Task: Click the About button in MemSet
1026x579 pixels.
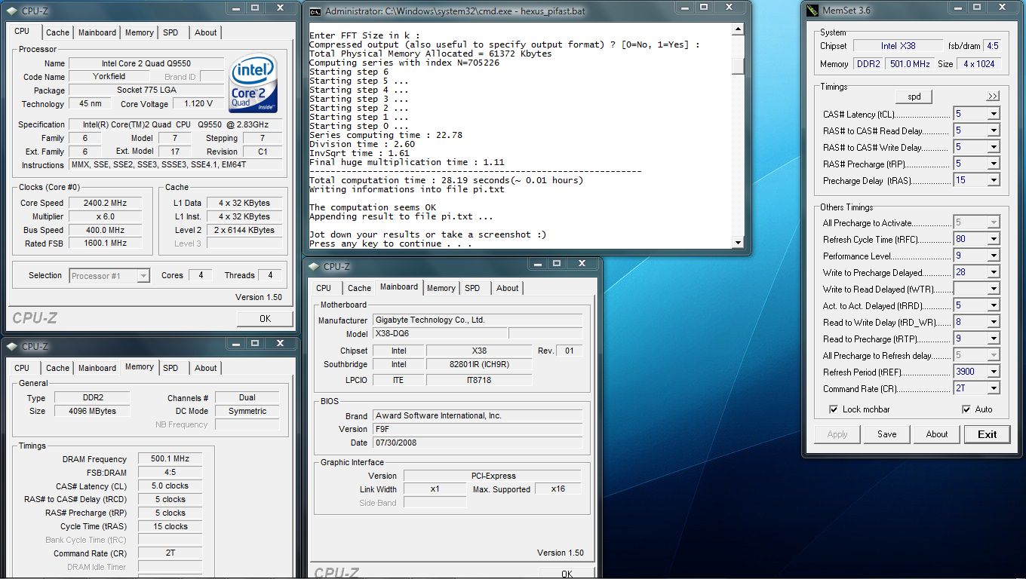Action: [937, 434]
